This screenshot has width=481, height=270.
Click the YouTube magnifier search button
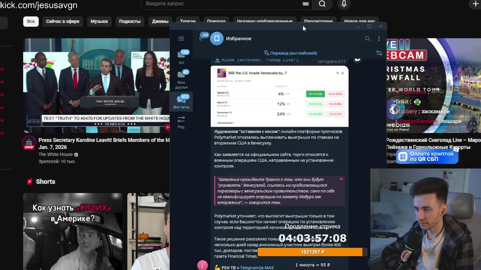[322, 4]
